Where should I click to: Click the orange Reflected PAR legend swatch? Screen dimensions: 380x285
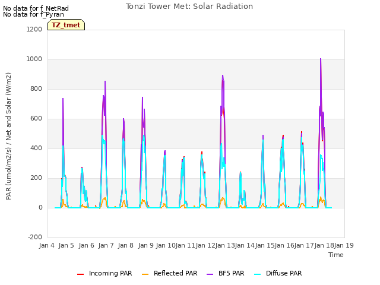click(145, 274)
